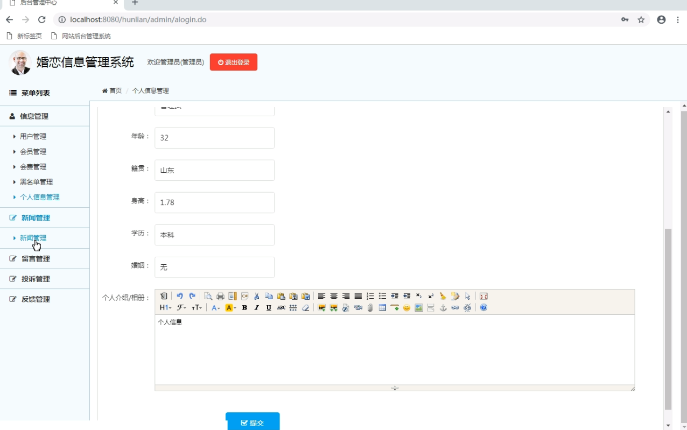Open 黑名单管理 in sidebar
This screenshot has width=687, height=430.
[x=37, y=182]
